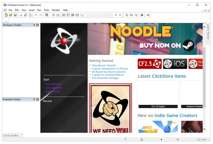This screenshot has height=144, width=213.
Task: Open the Tiny 3D Engine store item
Action: [x=158, y=95]
